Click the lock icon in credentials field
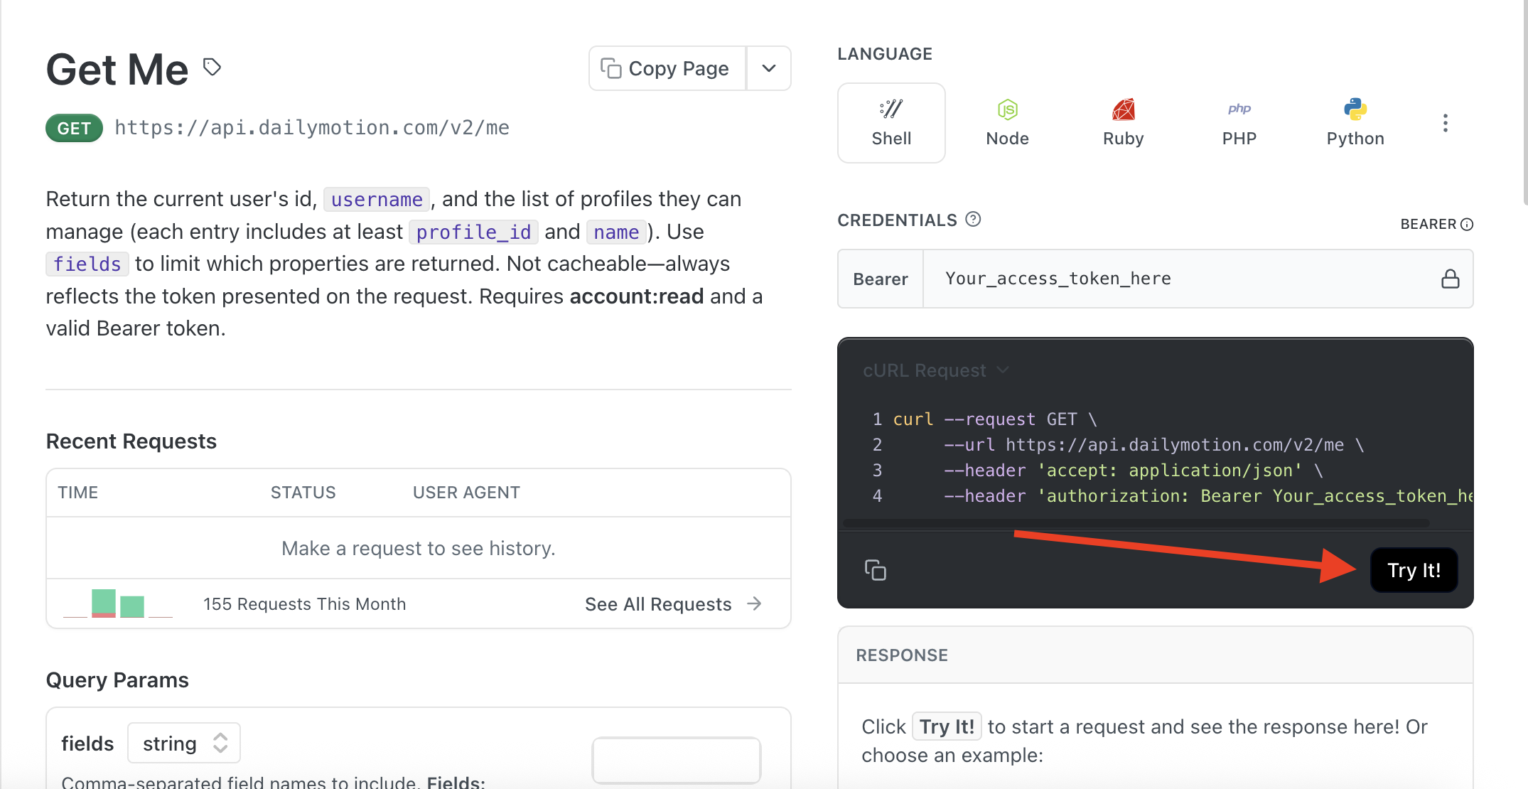This screenshot has height=789, width=1528. [x=1451, y=279]
